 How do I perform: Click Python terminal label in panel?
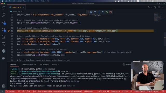click(x=127, y=64)
